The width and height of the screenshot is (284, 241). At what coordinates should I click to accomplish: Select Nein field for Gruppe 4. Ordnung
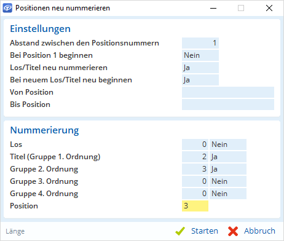(228, 194)
